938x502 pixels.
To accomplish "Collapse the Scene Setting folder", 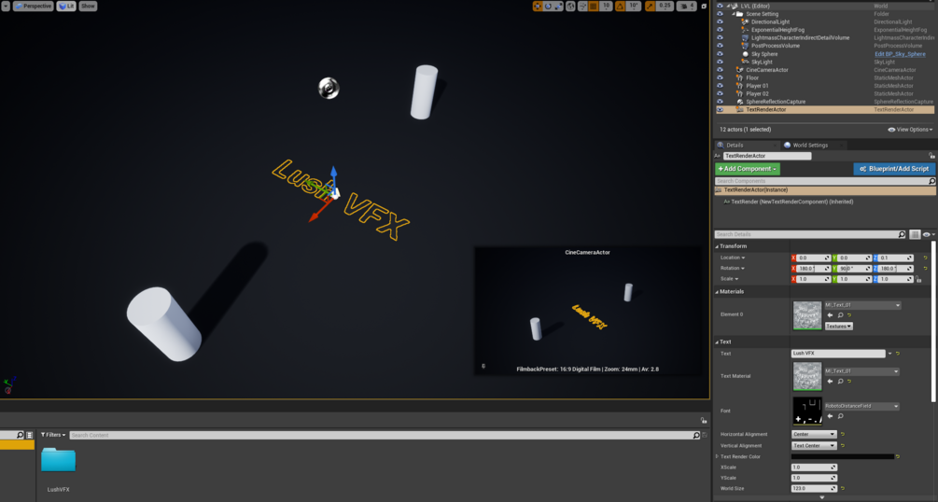I will pos(734,14).
